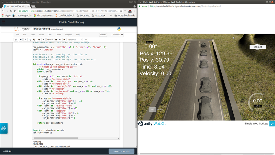Copy selected cells in the Jupyter toolbar
Image resolution: width=275 pixels, height=155 pixels.
[x=30, y=40]
